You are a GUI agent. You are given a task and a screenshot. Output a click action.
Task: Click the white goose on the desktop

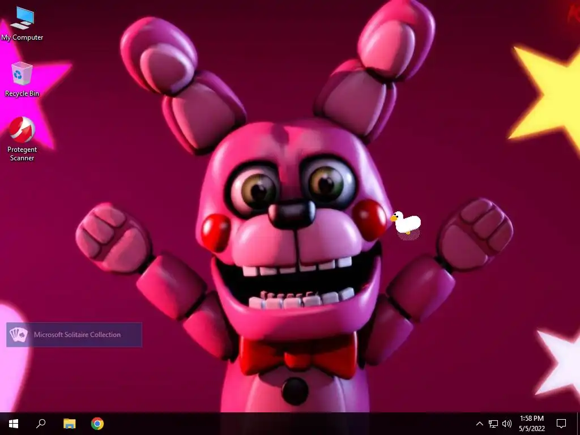coord(406,223)
